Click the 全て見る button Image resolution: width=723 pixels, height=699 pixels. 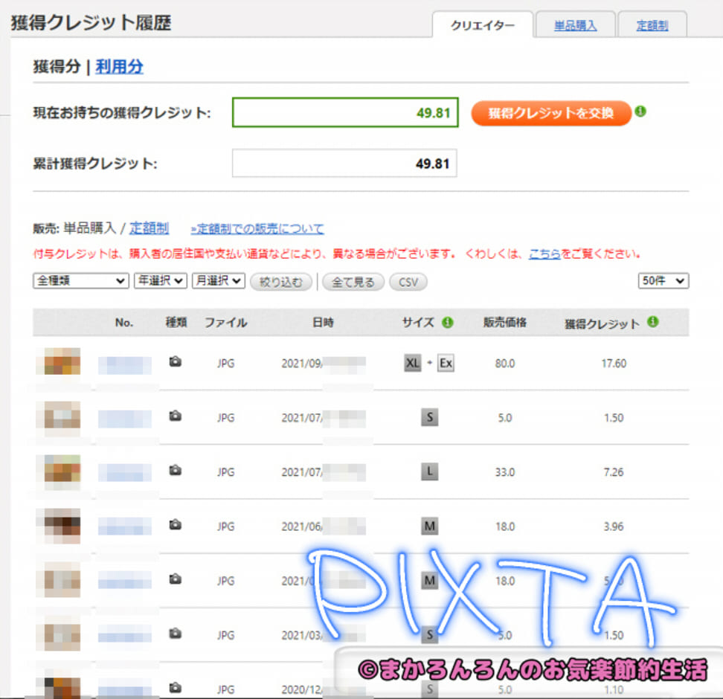(353, 282)
